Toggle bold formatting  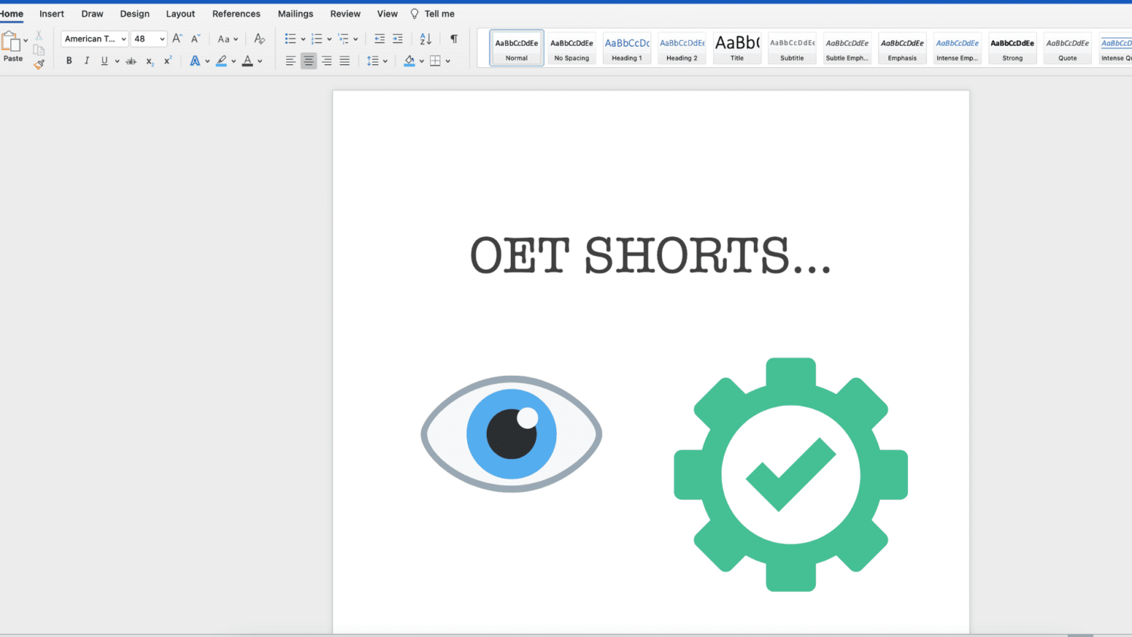click(69, 61)
